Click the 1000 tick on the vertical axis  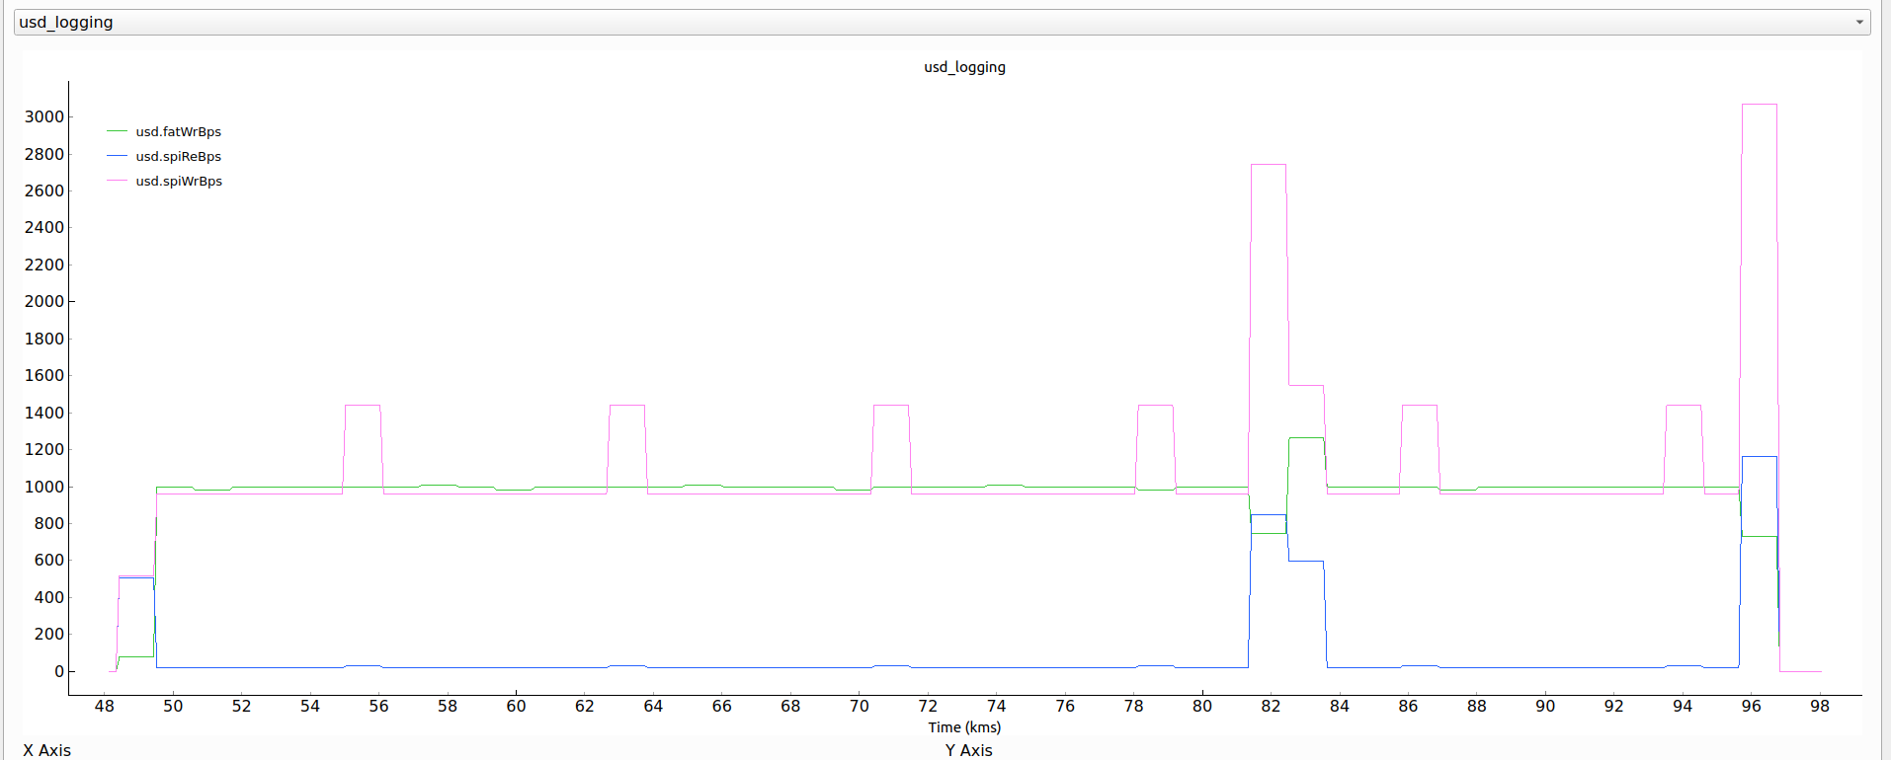(44, 487)
